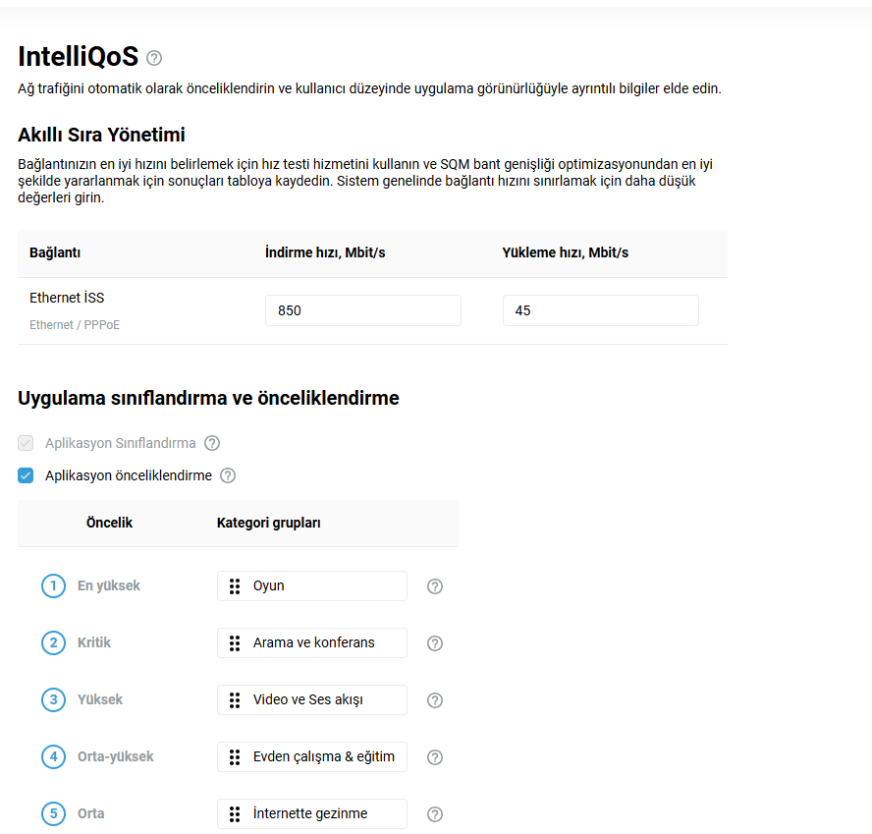
Task: Open help icon for Video ve Ses akışı
Action: click(x=435, y=700)
